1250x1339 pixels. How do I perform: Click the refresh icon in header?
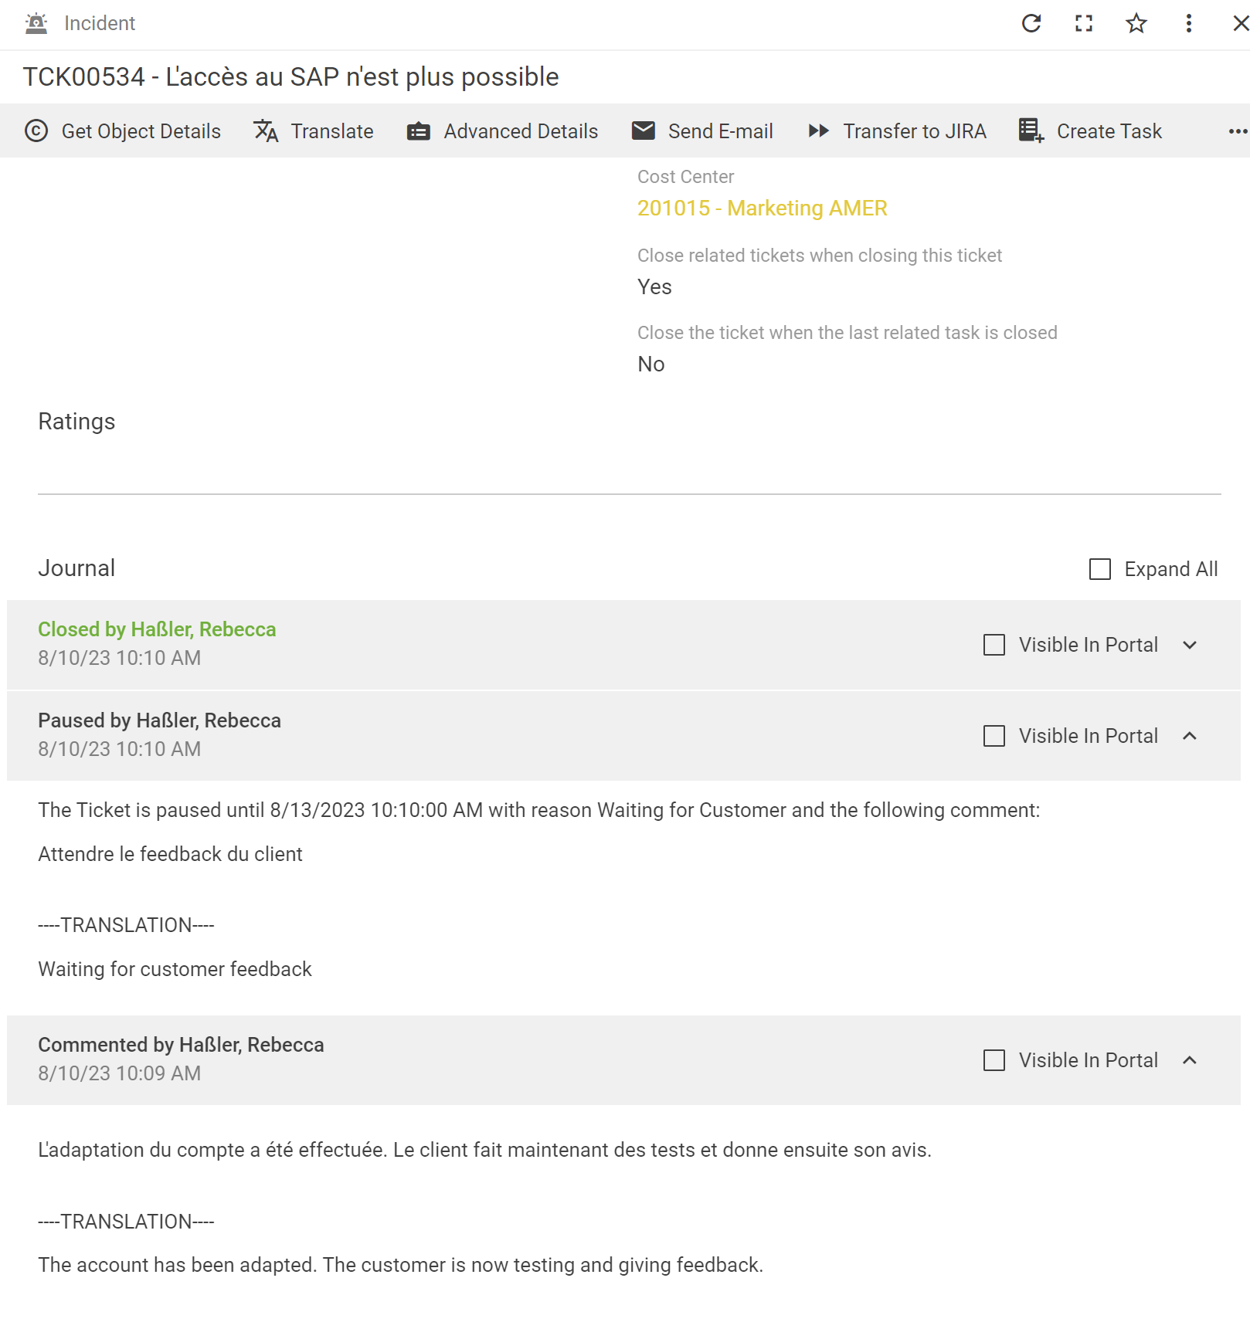pos(1031,23)
